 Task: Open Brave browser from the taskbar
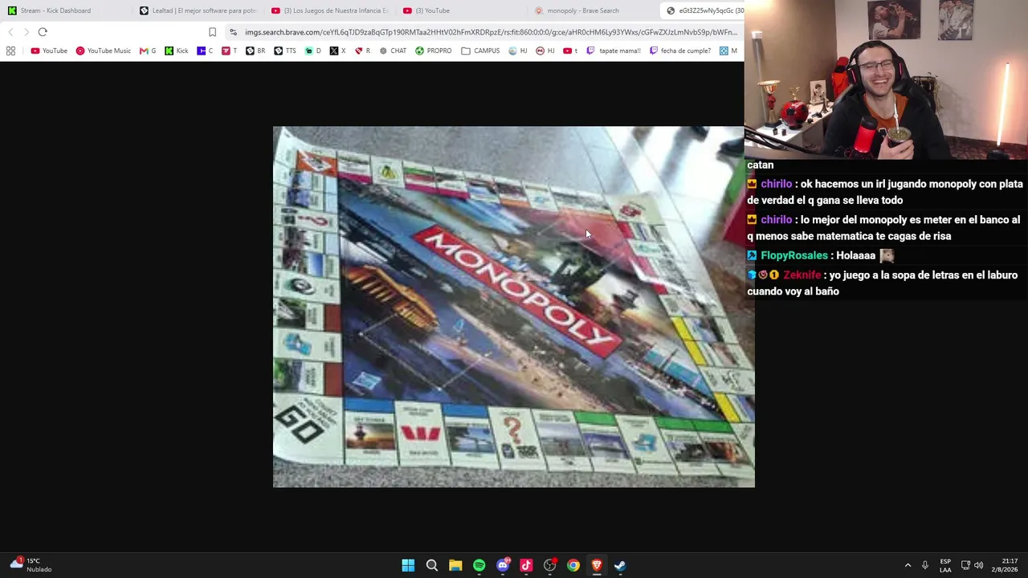(597, 565)
